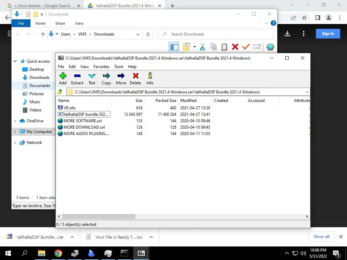Open the Windows Start menu

(8, 253)
